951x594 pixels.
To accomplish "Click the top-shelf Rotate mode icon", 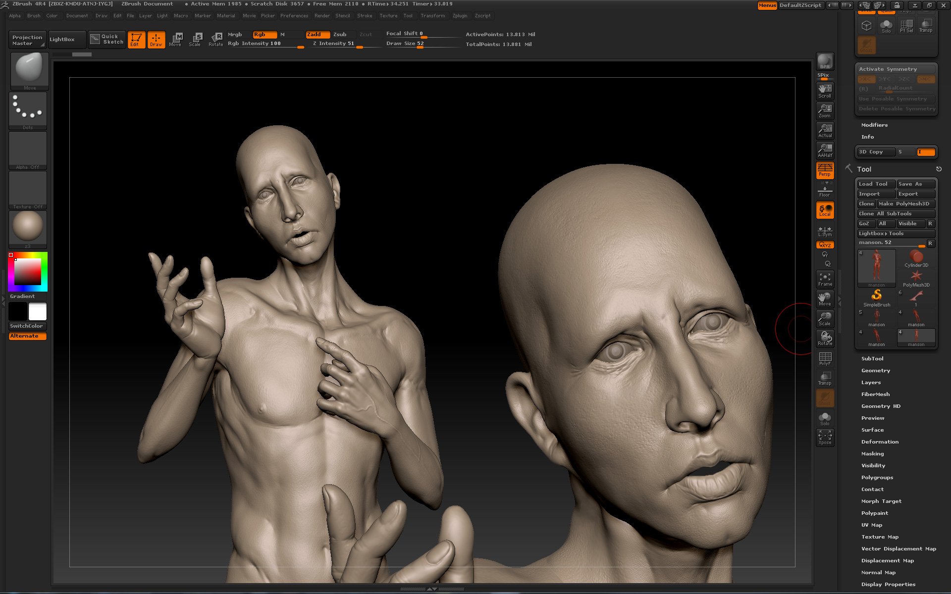I will coord(215,40).
